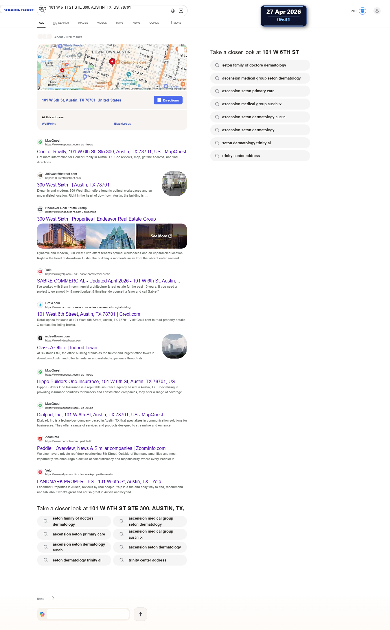This screenshot has width=390, height=630.
Task: Switch to the NEWS tab
Action: coord(136,23)
